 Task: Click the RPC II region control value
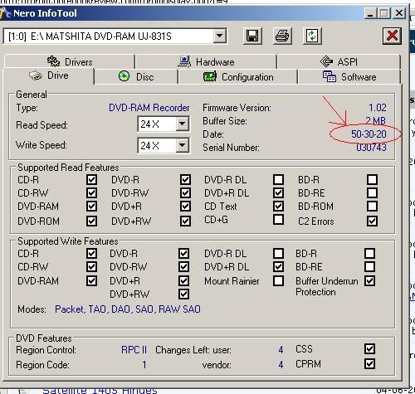(134, 350)
